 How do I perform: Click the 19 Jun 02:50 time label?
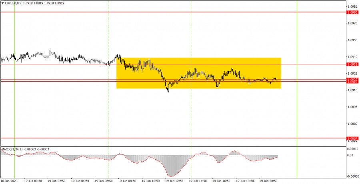click(x=56, y=181)
